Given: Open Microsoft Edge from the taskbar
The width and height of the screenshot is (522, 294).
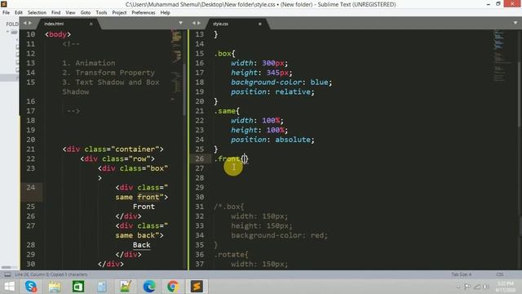Looking at the screenshot, I should 149,287.
